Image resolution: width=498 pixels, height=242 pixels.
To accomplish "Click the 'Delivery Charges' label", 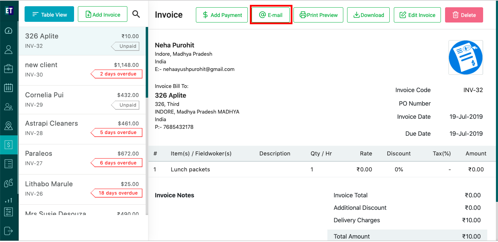I will click(x=357, y=220).
